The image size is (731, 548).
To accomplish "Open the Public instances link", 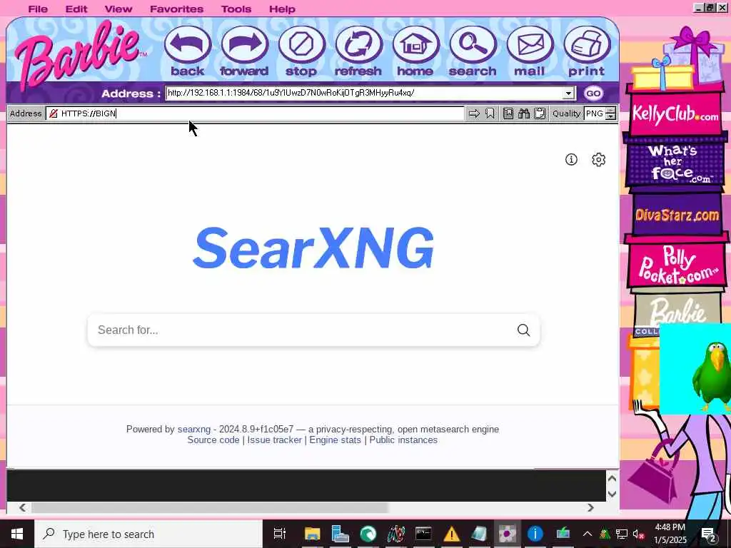I will pos(403,440).
